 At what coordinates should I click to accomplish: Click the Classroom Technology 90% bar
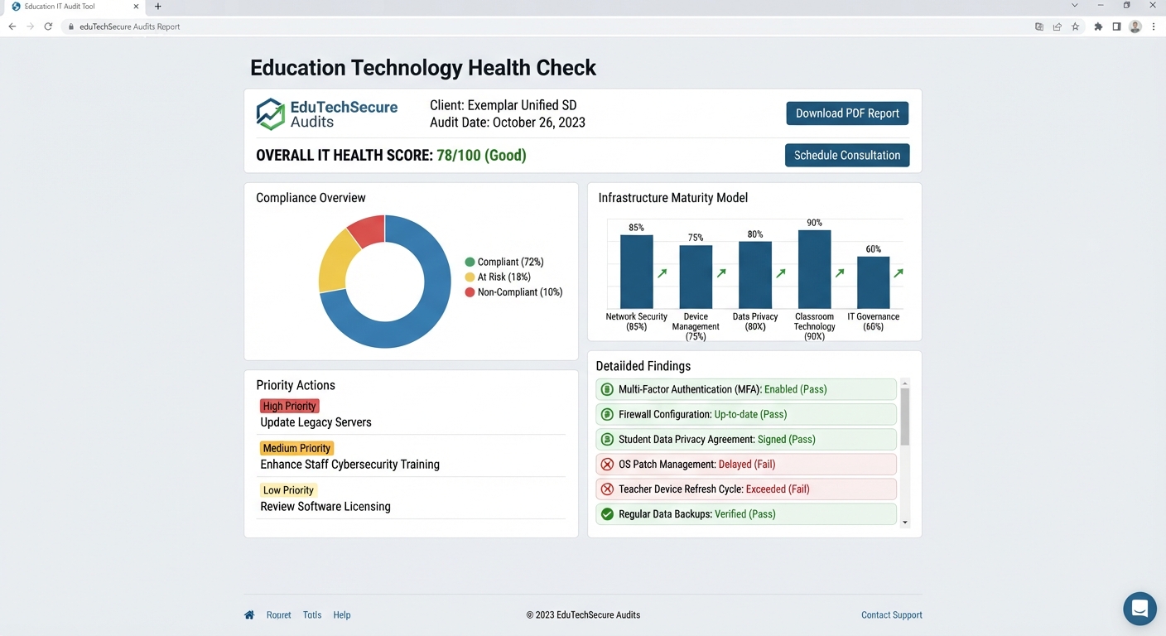click(814, 269)
